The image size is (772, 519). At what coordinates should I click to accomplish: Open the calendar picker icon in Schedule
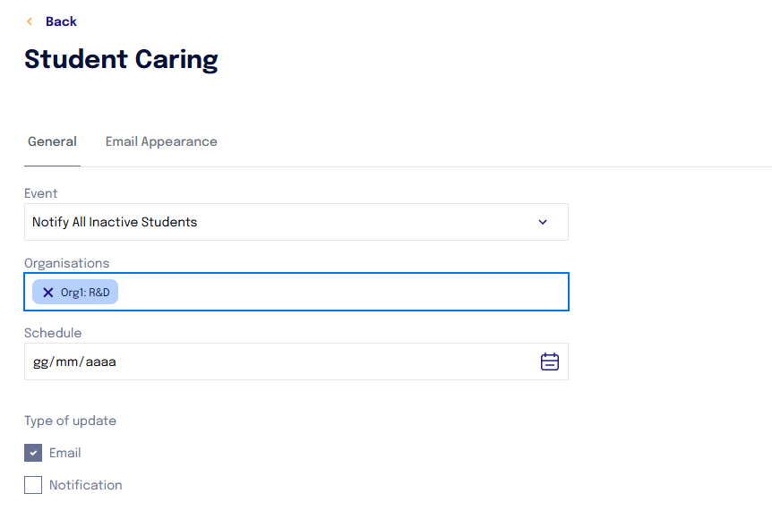click(550, 362)
